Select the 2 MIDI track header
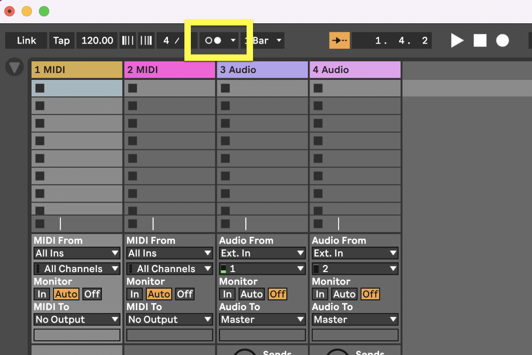The image size is (532, 355). coord(169,70)
